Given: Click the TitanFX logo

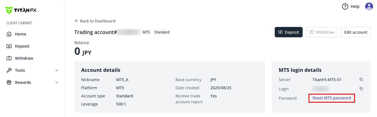Looking at the screenshot, I should [21, 10].
